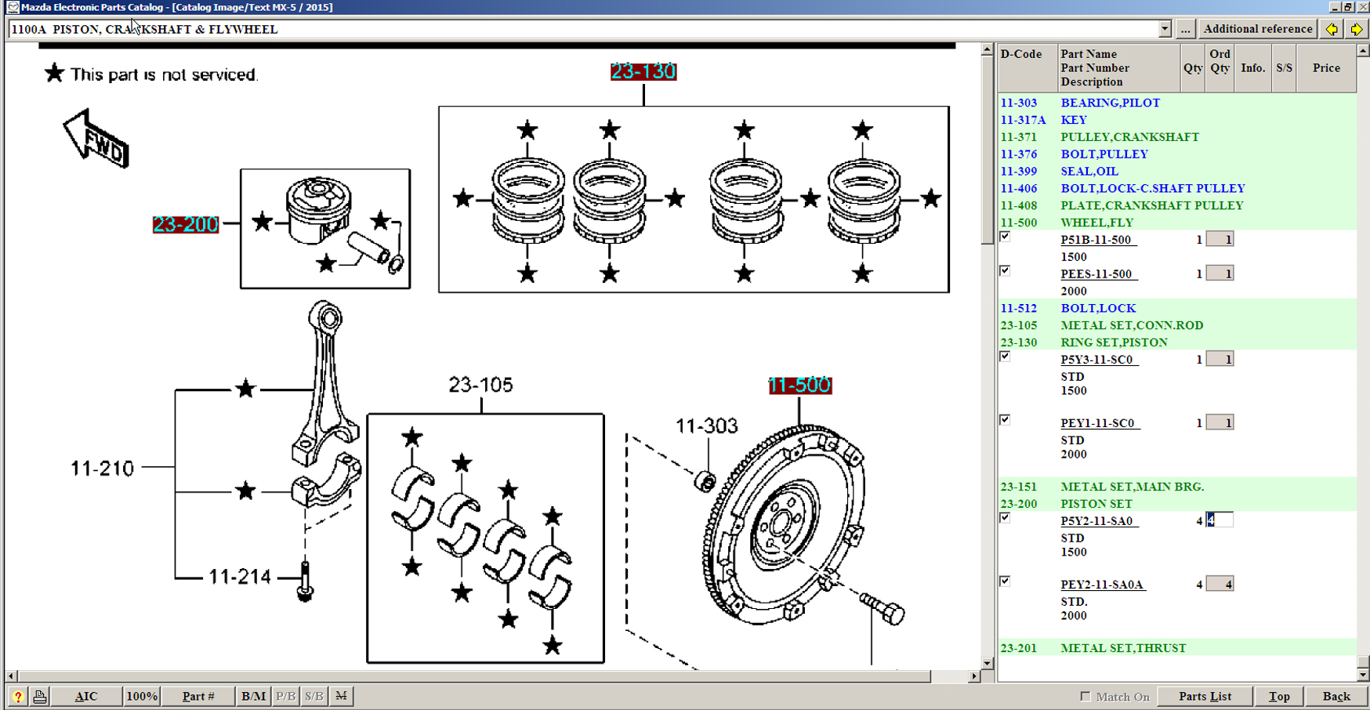This screenshot has height=710, width=1370.
Task: Click the strikethrough M toolbar button
Action: 341,696
